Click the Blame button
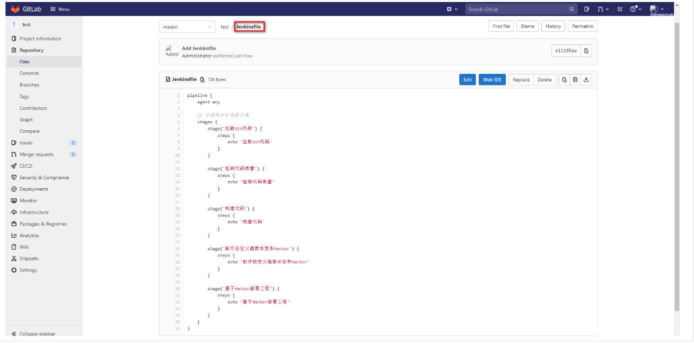This screenshot has width=694, height=343. click(527, 26)
